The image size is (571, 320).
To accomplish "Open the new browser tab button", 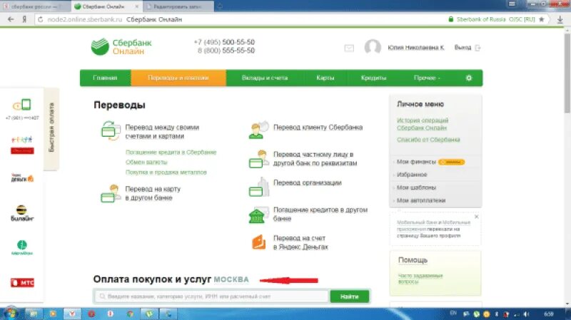I will pyautogui.click(x=220, y=6).
